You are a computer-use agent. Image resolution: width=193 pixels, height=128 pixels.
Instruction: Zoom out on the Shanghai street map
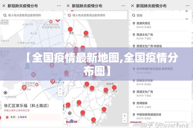(60, 94)
